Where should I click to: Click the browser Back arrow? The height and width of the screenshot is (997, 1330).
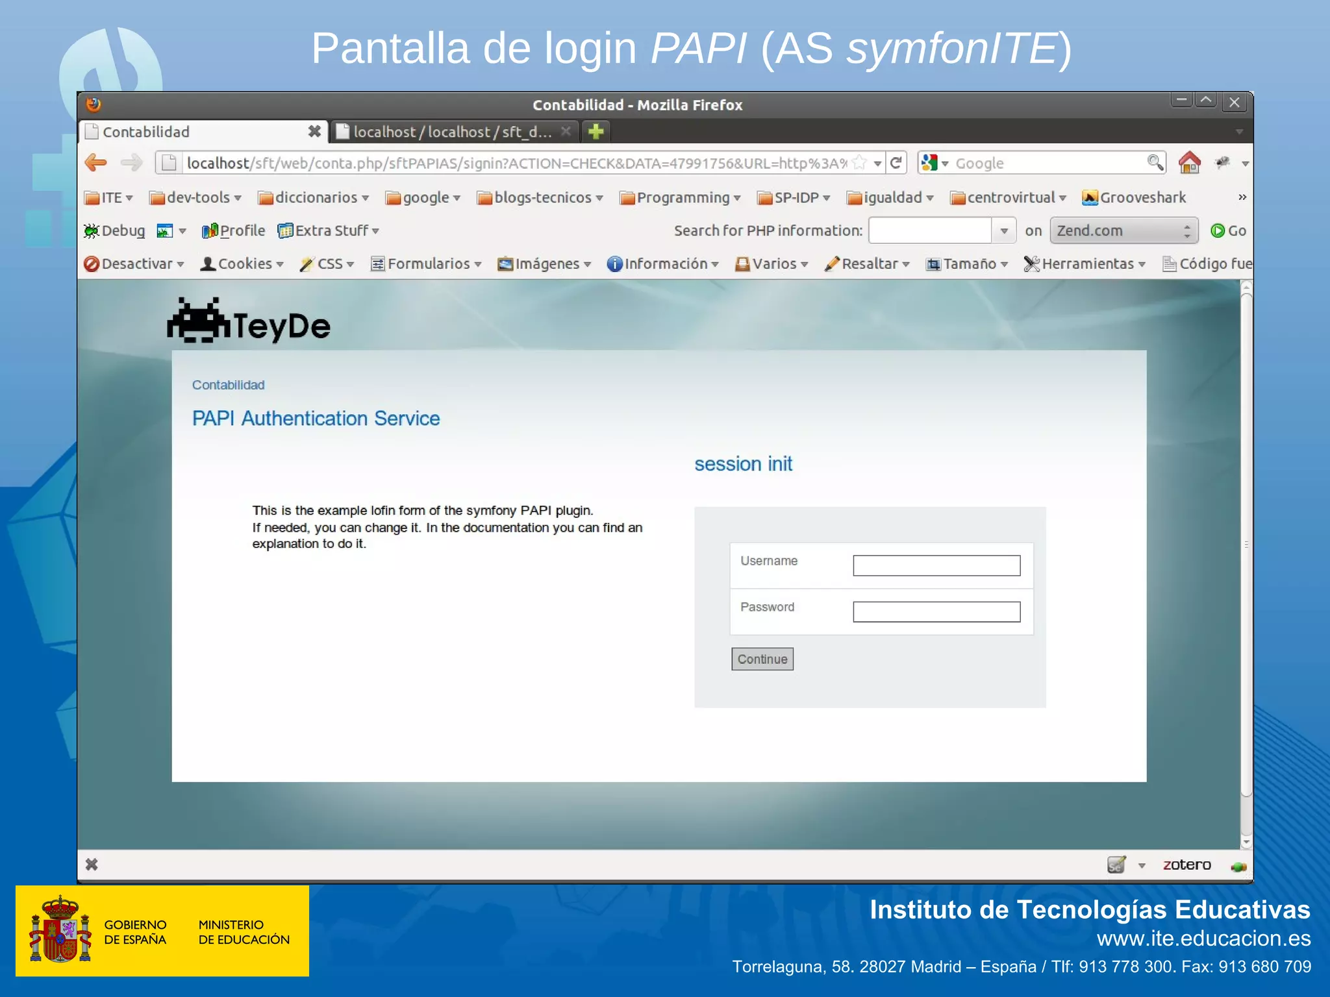click(96, 162)
